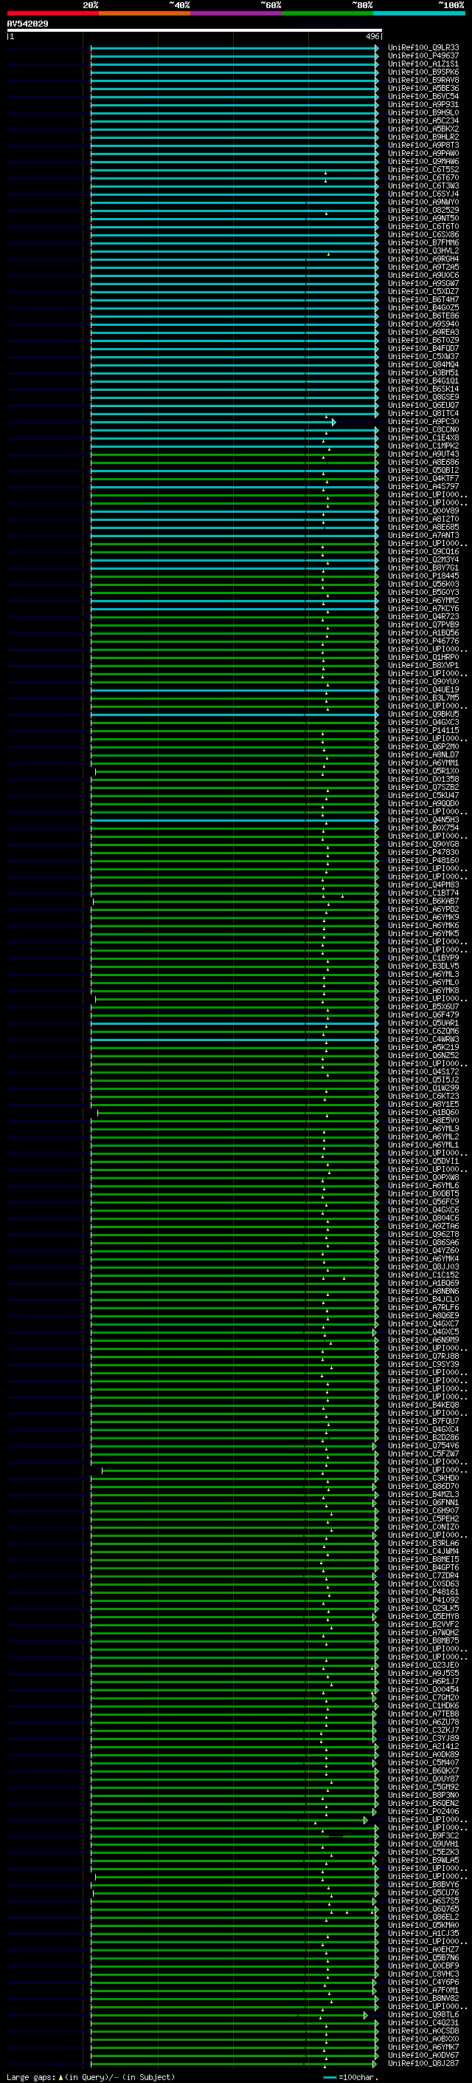Select label UniRef100_C1HDK6
The image size is (472, 2083).
point(423,1706)
